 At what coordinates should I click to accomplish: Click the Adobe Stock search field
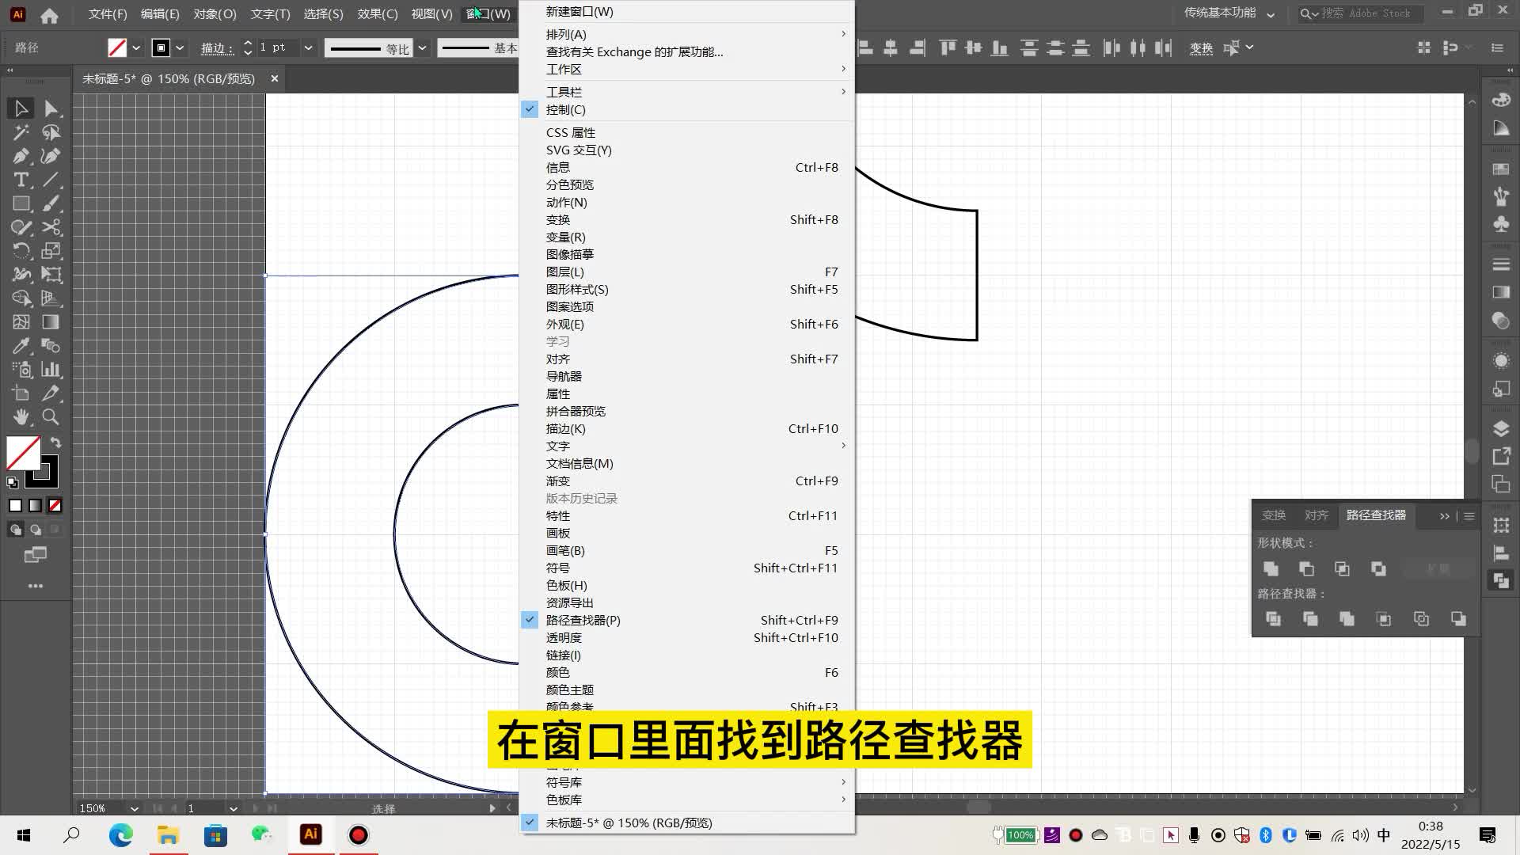coord(1366,13)
